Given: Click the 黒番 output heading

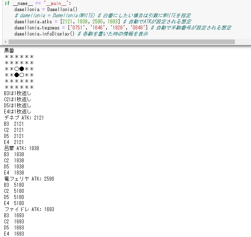Looking at the screenshot, I should coord(9,51).
